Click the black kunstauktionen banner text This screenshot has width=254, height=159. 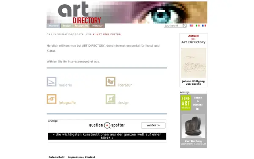107,136
